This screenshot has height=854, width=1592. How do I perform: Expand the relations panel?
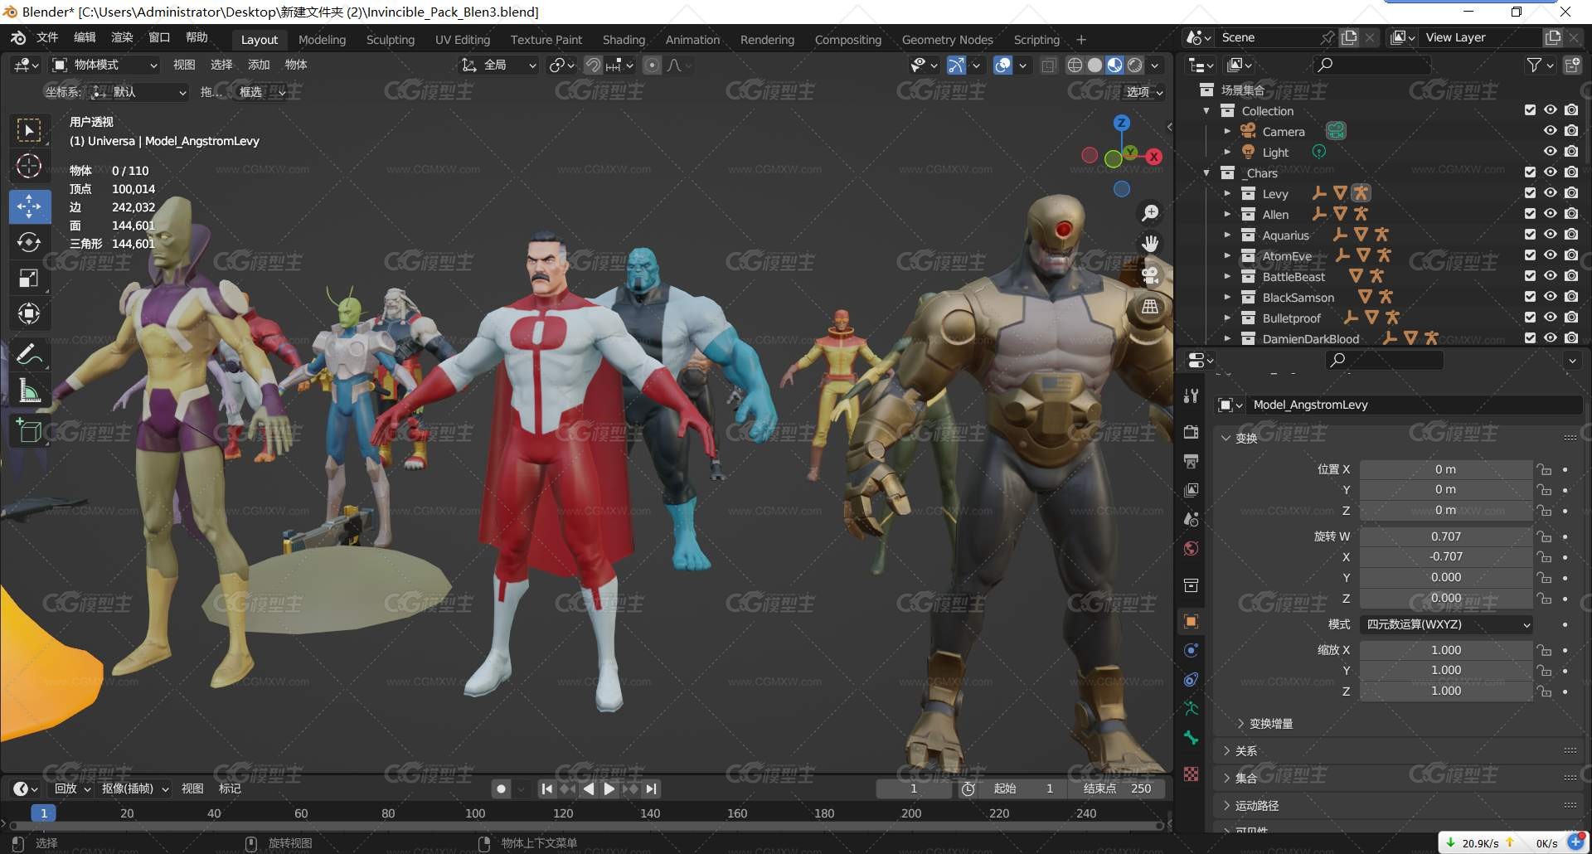(1239, 751)
